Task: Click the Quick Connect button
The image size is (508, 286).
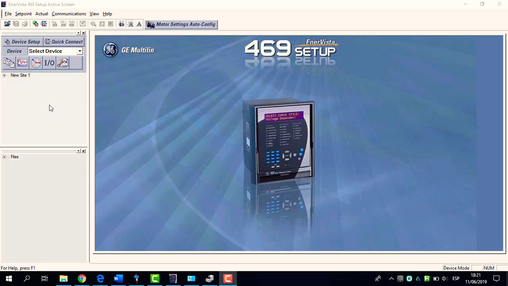Action: pos(64,42)
